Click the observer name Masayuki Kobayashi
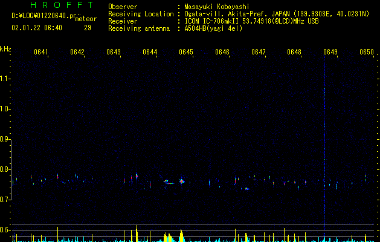Viewport: 380px width, 242px height. tap(217, 7)
